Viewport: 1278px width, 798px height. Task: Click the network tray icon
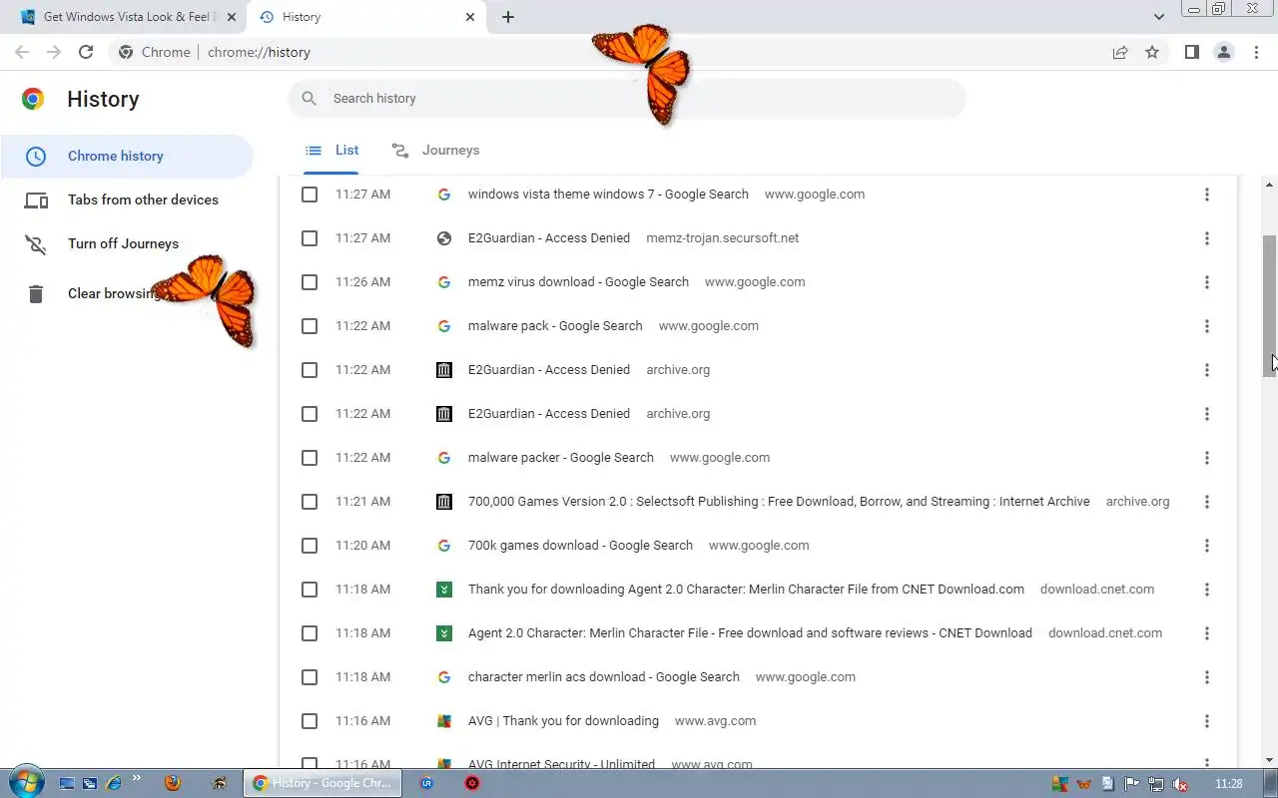[x=1155, y=784]
